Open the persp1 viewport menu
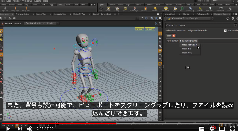The height and width of the screenshot is (131, 238). [139, 29]
